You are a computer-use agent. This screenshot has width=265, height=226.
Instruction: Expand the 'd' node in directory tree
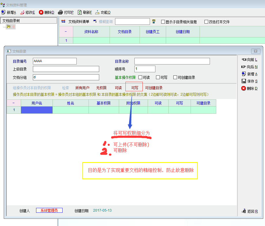[x=8, y=27]
